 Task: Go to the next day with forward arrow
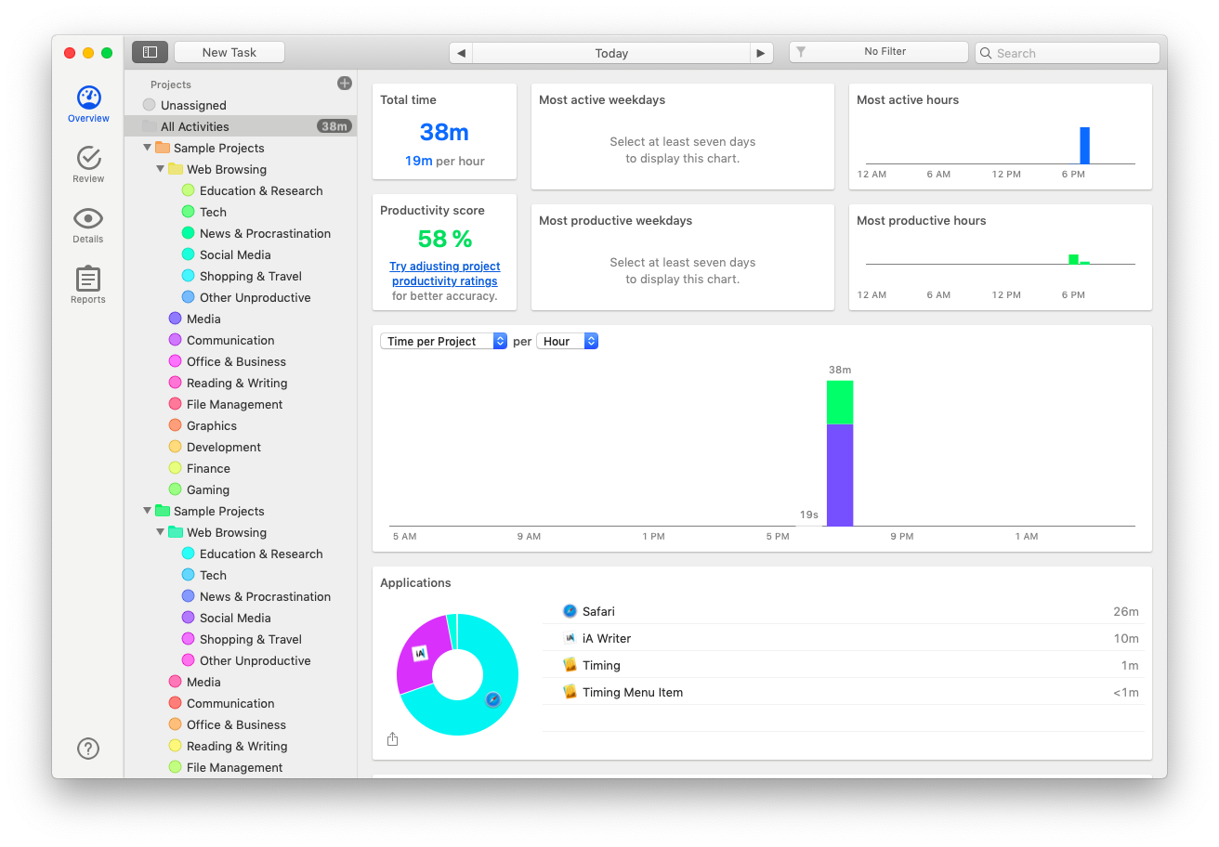(761, 53)
